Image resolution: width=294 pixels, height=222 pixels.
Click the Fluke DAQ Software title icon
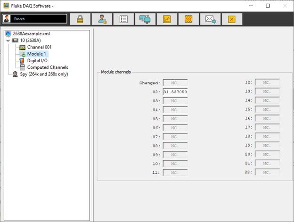[x=7, y=6]
